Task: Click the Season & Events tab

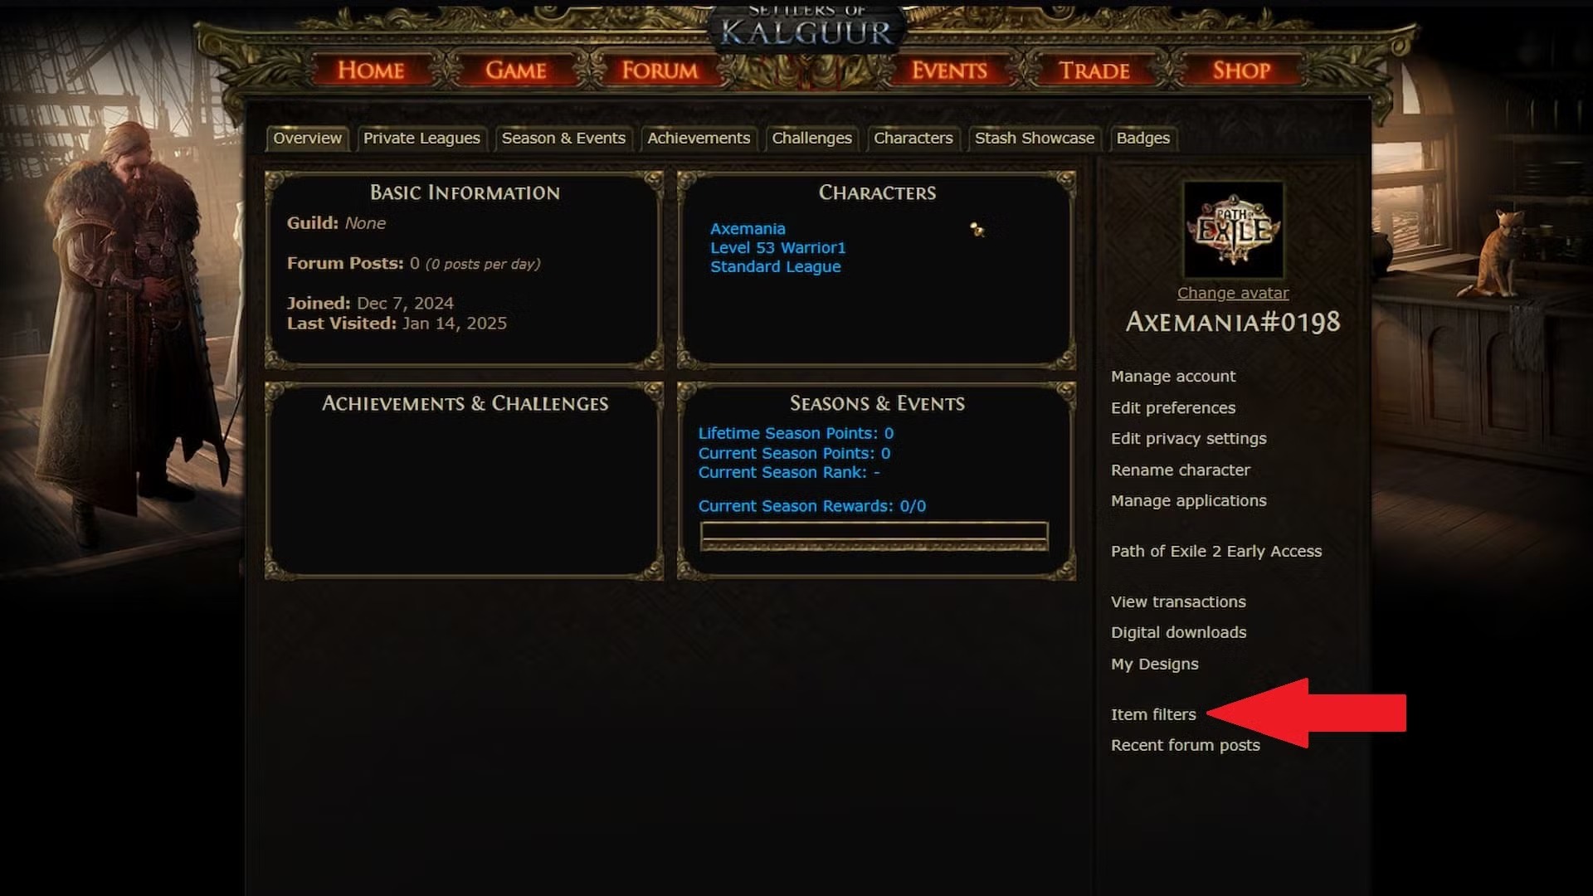Action: tap(563, 138)
